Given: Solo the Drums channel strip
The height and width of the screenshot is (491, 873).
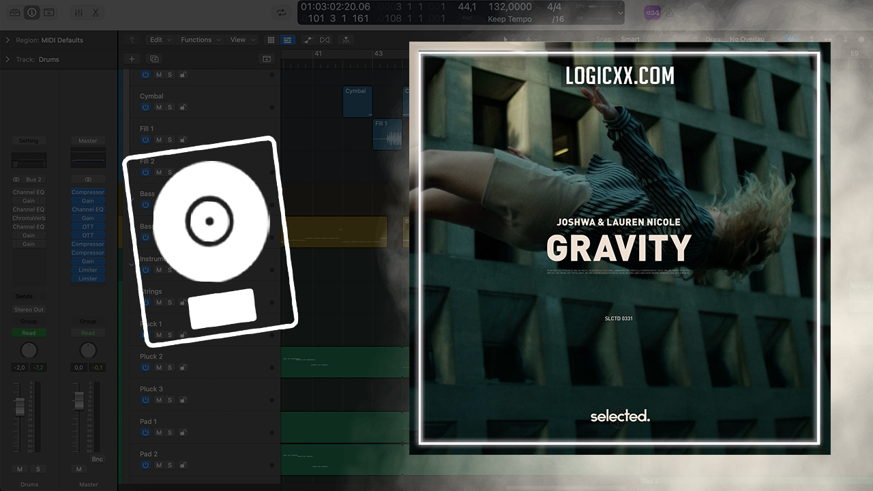Looking at the screenshot, I should click(x=38, y=469).
